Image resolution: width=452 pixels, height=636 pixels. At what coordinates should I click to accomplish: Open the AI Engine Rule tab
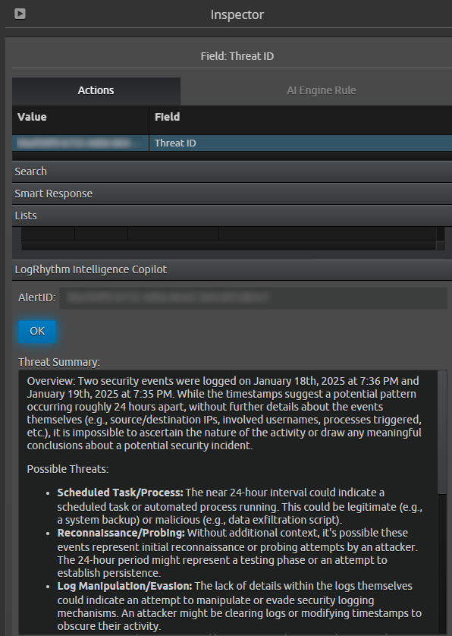321,90
